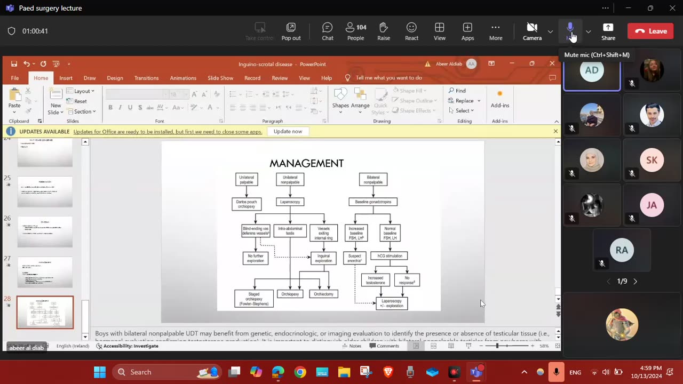Save the PowerPoint presentation
Viewport: 683px width, 384px height.
coord(14,64)
